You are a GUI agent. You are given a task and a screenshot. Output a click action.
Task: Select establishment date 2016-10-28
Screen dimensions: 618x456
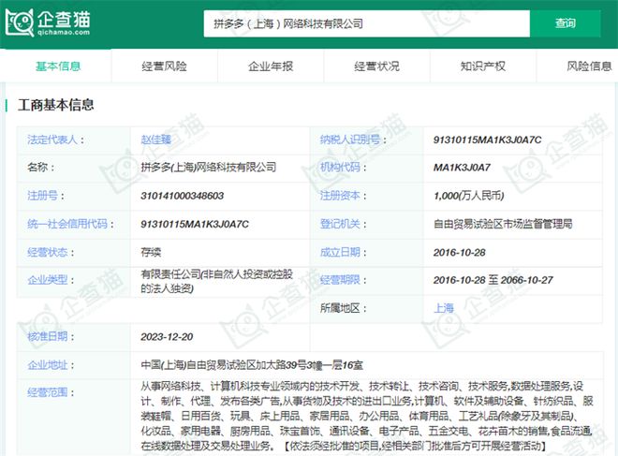tap(460, 253)
